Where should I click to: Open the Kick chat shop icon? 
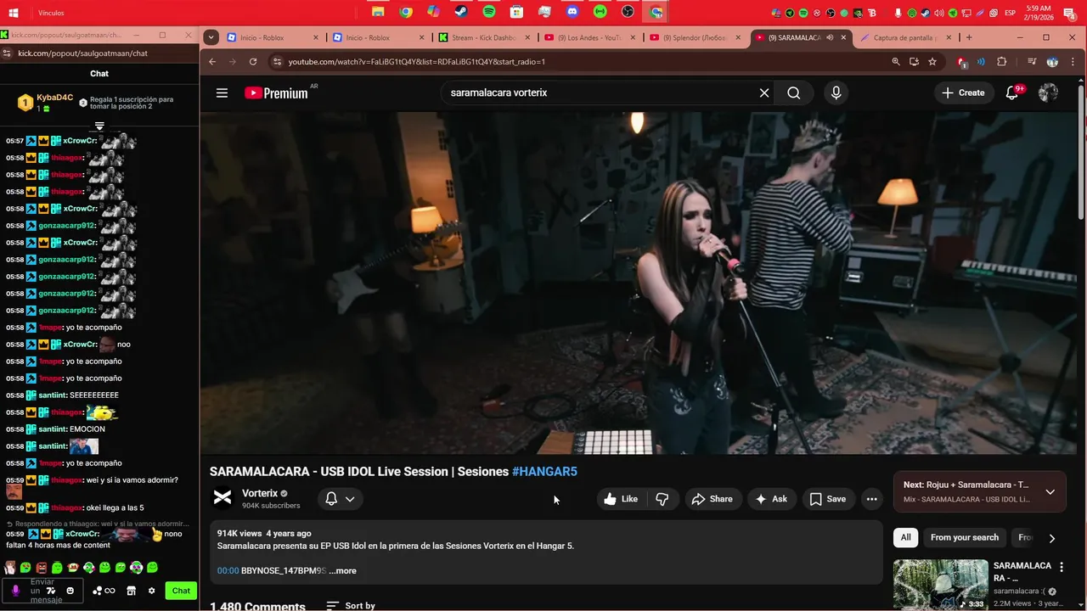(x=131, y=591)
